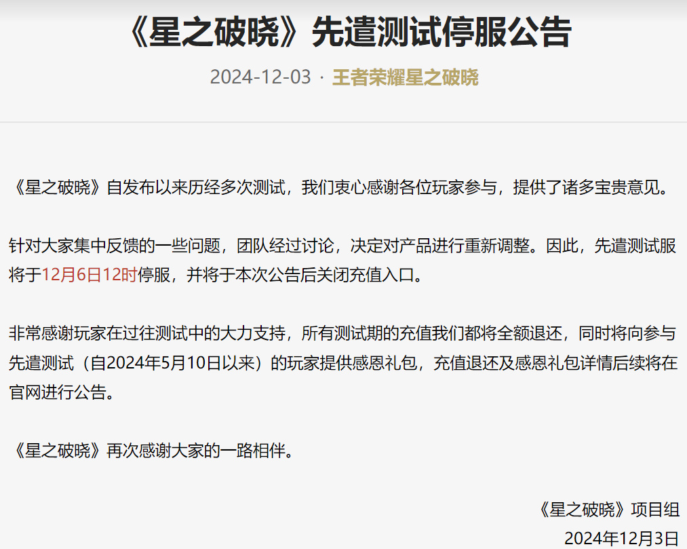Click the text 自2024年5月10日以来
687x549 pixels.
(x=173, y=363)
